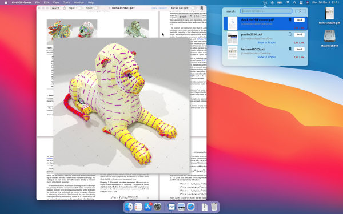
Task: Open the dark round app icon in the Dock
Action: (x=158, y=207)
